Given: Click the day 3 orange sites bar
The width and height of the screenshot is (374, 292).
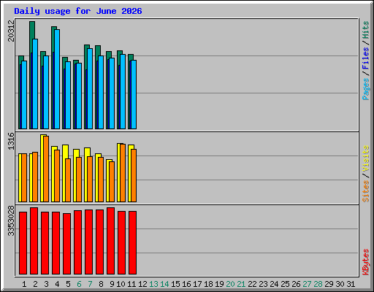Looking at the screenshot, I should [x=46, y=169].
